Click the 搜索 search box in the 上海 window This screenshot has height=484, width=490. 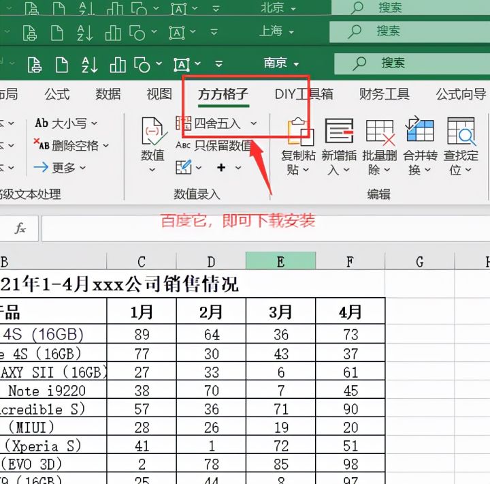pos(410,31)
